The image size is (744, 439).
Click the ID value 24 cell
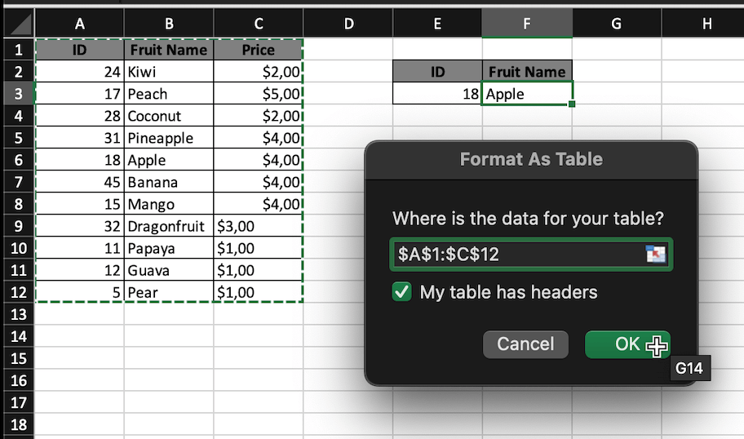coord(80,72)
